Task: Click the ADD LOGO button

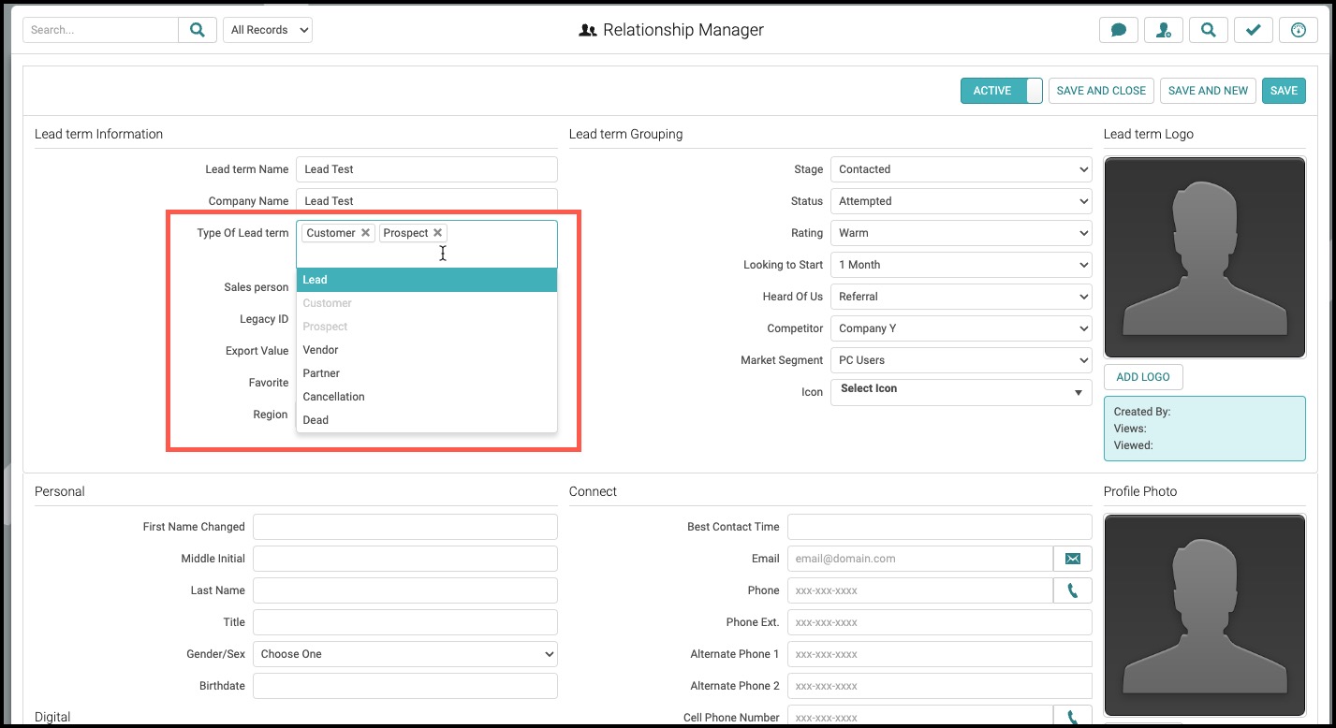Action: (x=1143, y=377)
